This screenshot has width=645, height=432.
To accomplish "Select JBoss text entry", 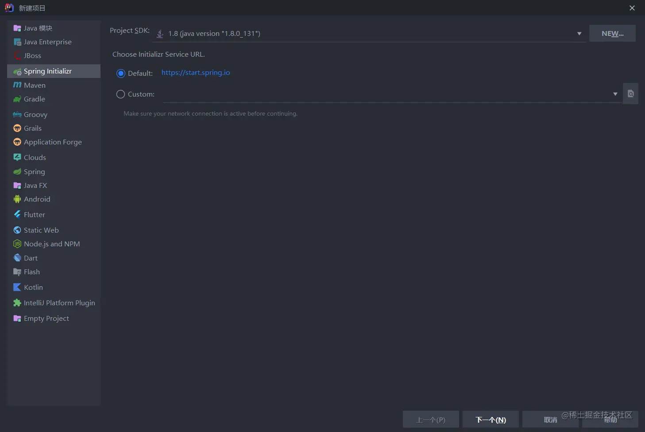I will (32, 56).
